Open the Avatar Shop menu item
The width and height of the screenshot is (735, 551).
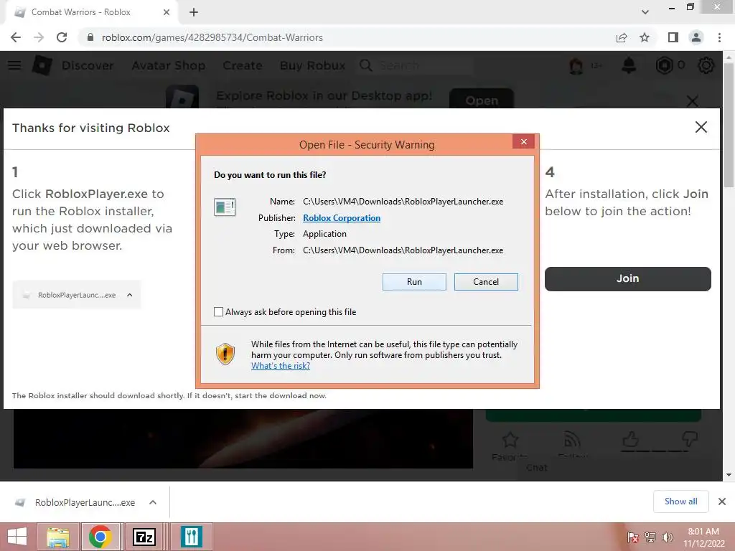(168, 65)
